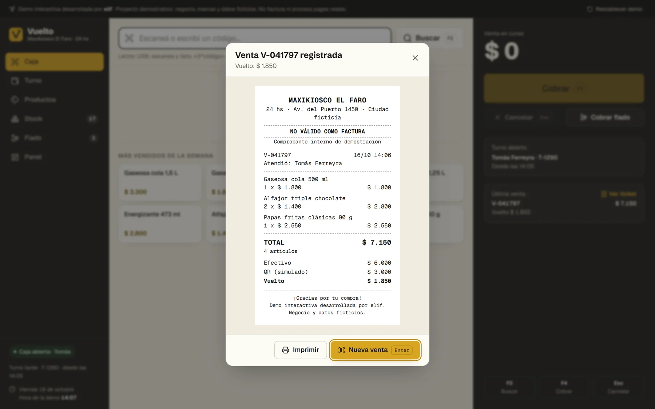Viewport: 655px width, 409px height.
Task: Click the Vuelto app logo
Action: 16,35
